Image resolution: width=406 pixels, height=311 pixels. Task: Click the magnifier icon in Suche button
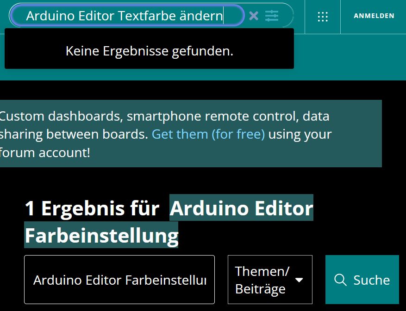[x=340, y=280]
